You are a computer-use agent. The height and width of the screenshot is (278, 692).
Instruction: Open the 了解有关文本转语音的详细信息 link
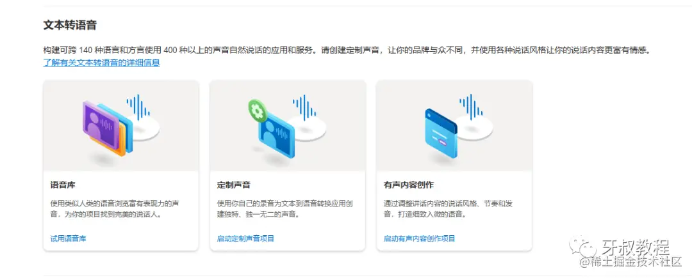(x=101, y=63)
